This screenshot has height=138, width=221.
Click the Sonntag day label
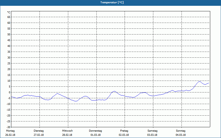tap(181, 131)
